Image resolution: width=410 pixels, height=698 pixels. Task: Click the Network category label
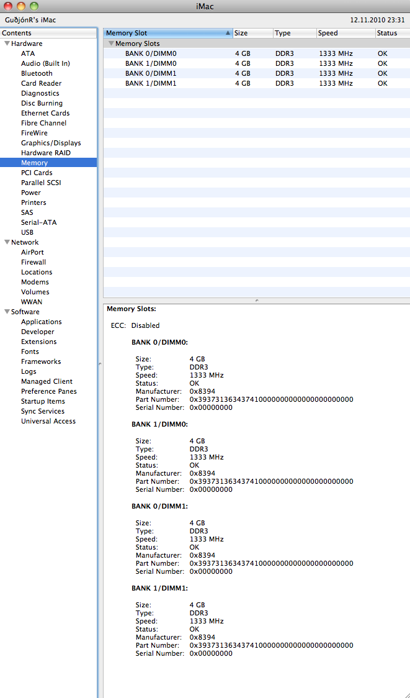25,242
